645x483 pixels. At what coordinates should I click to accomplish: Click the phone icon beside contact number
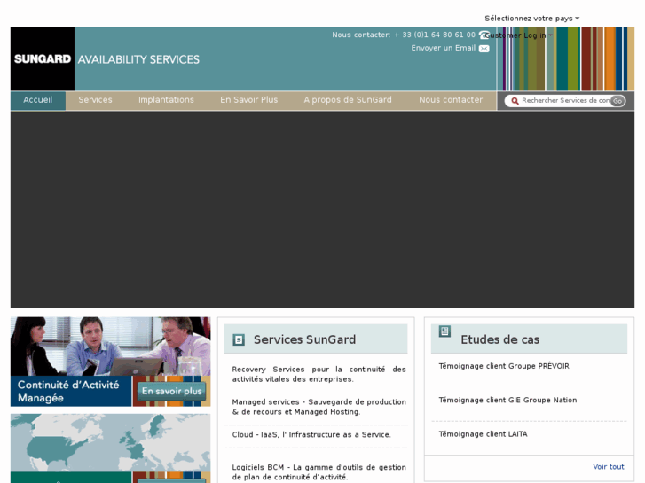484,35
